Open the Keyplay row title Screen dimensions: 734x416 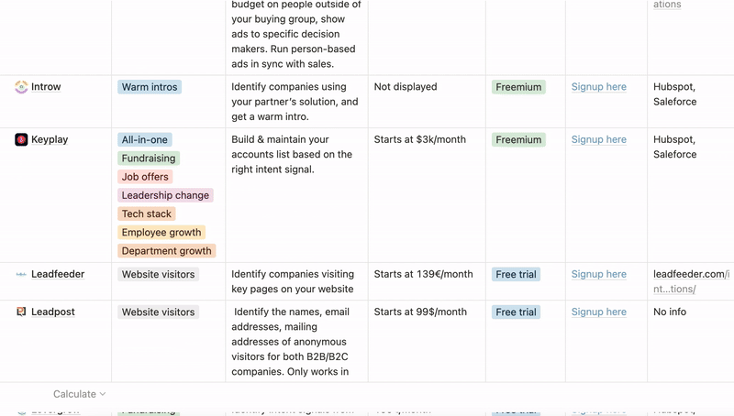pyautogui.click(x=50, y=140)
